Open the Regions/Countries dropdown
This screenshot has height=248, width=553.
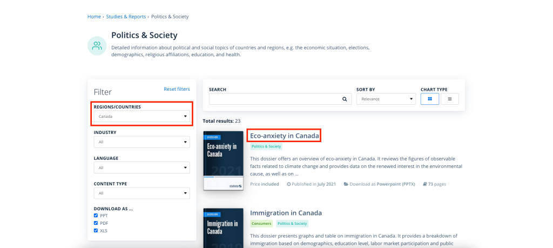tap(142, 116)
